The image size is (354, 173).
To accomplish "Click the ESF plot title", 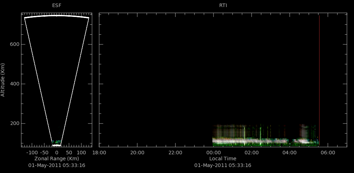I will [x=57, y=6].
